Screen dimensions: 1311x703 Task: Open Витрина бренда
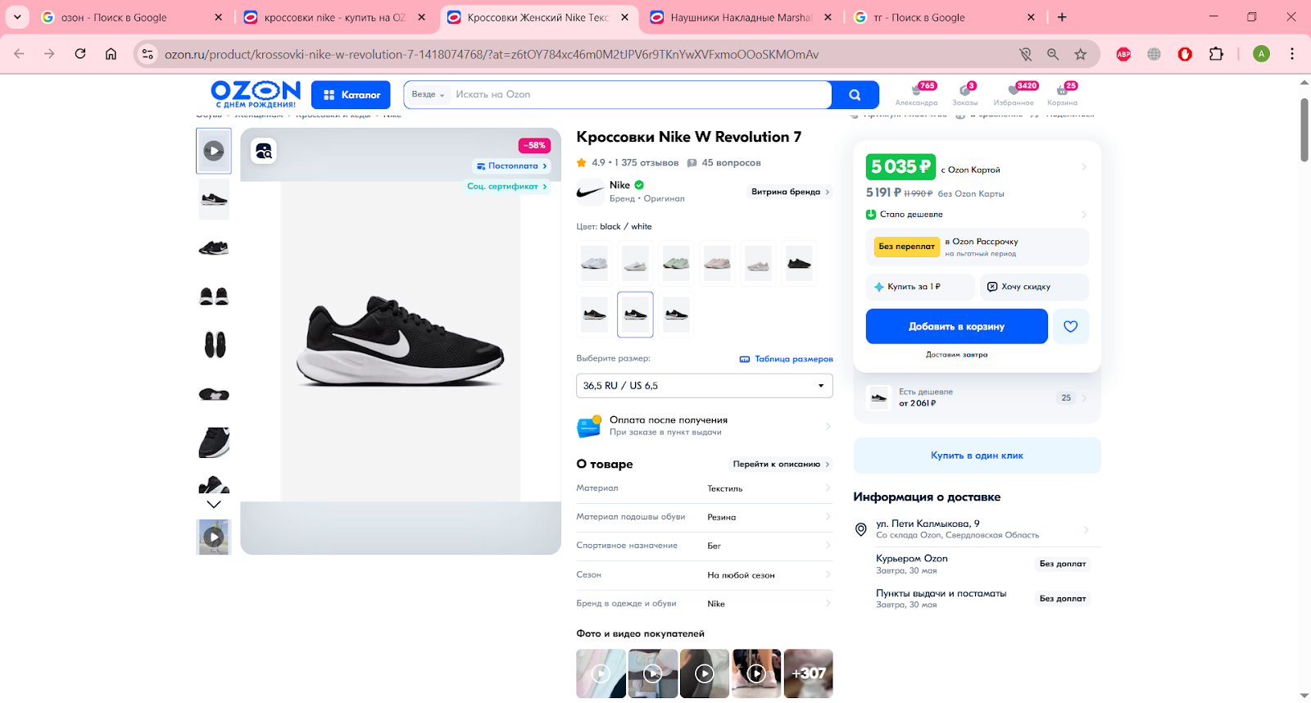tap(791, 192)
